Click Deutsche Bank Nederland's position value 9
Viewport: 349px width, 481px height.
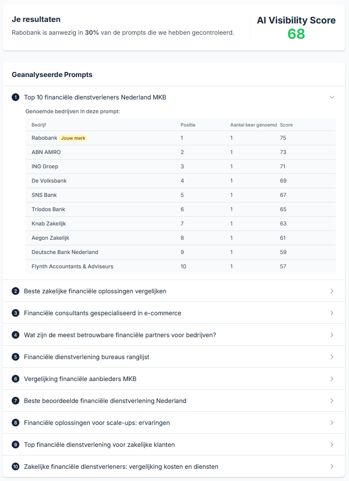click(182, 252)
